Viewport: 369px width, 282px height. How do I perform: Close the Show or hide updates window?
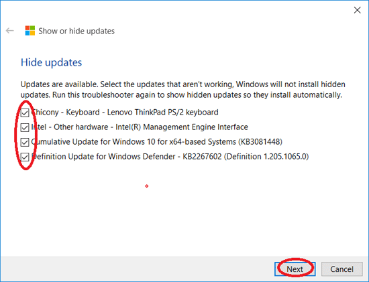[357, 10]
